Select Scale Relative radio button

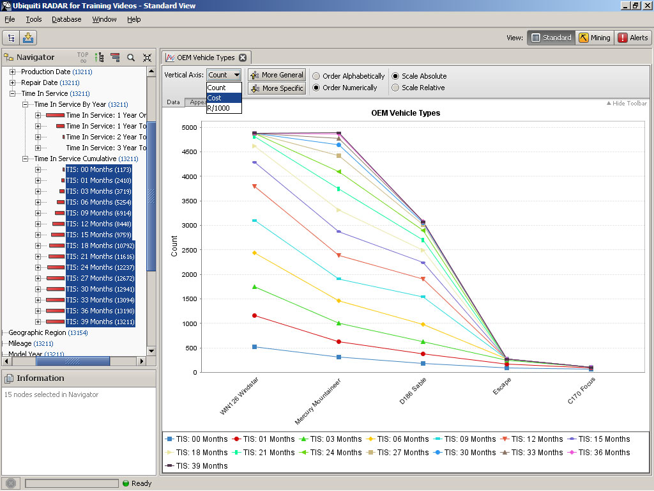[x=395, y=88]
